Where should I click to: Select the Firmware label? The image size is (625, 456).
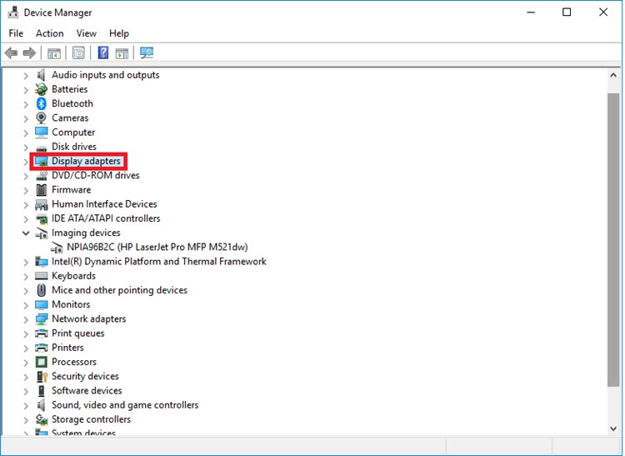72,190
